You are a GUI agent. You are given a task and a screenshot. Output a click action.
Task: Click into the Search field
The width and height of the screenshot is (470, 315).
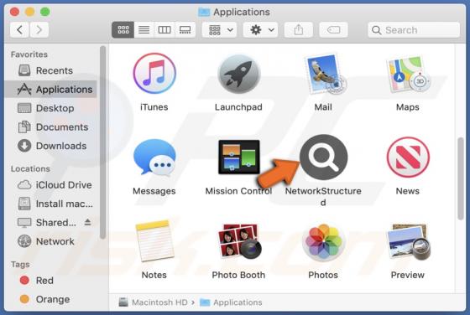[x=414, y=30]
